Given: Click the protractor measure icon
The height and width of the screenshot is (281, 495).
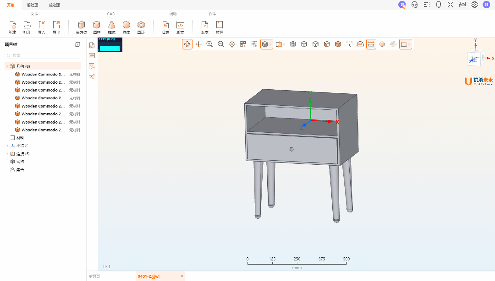Looking at the screenshot, I should tap(360, 44).
